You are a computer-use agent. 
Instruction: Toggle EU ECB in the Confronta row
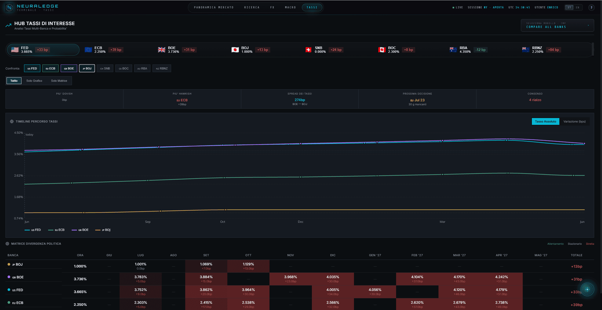click(x=50, y=68)
